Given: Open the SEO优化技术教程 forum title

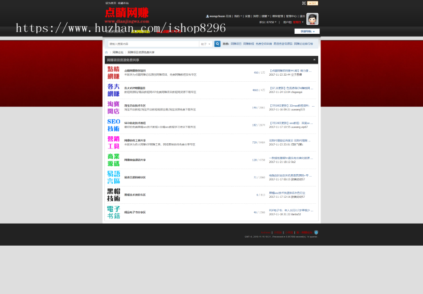Looking at the screenshot, I should (x=135, y=123).
